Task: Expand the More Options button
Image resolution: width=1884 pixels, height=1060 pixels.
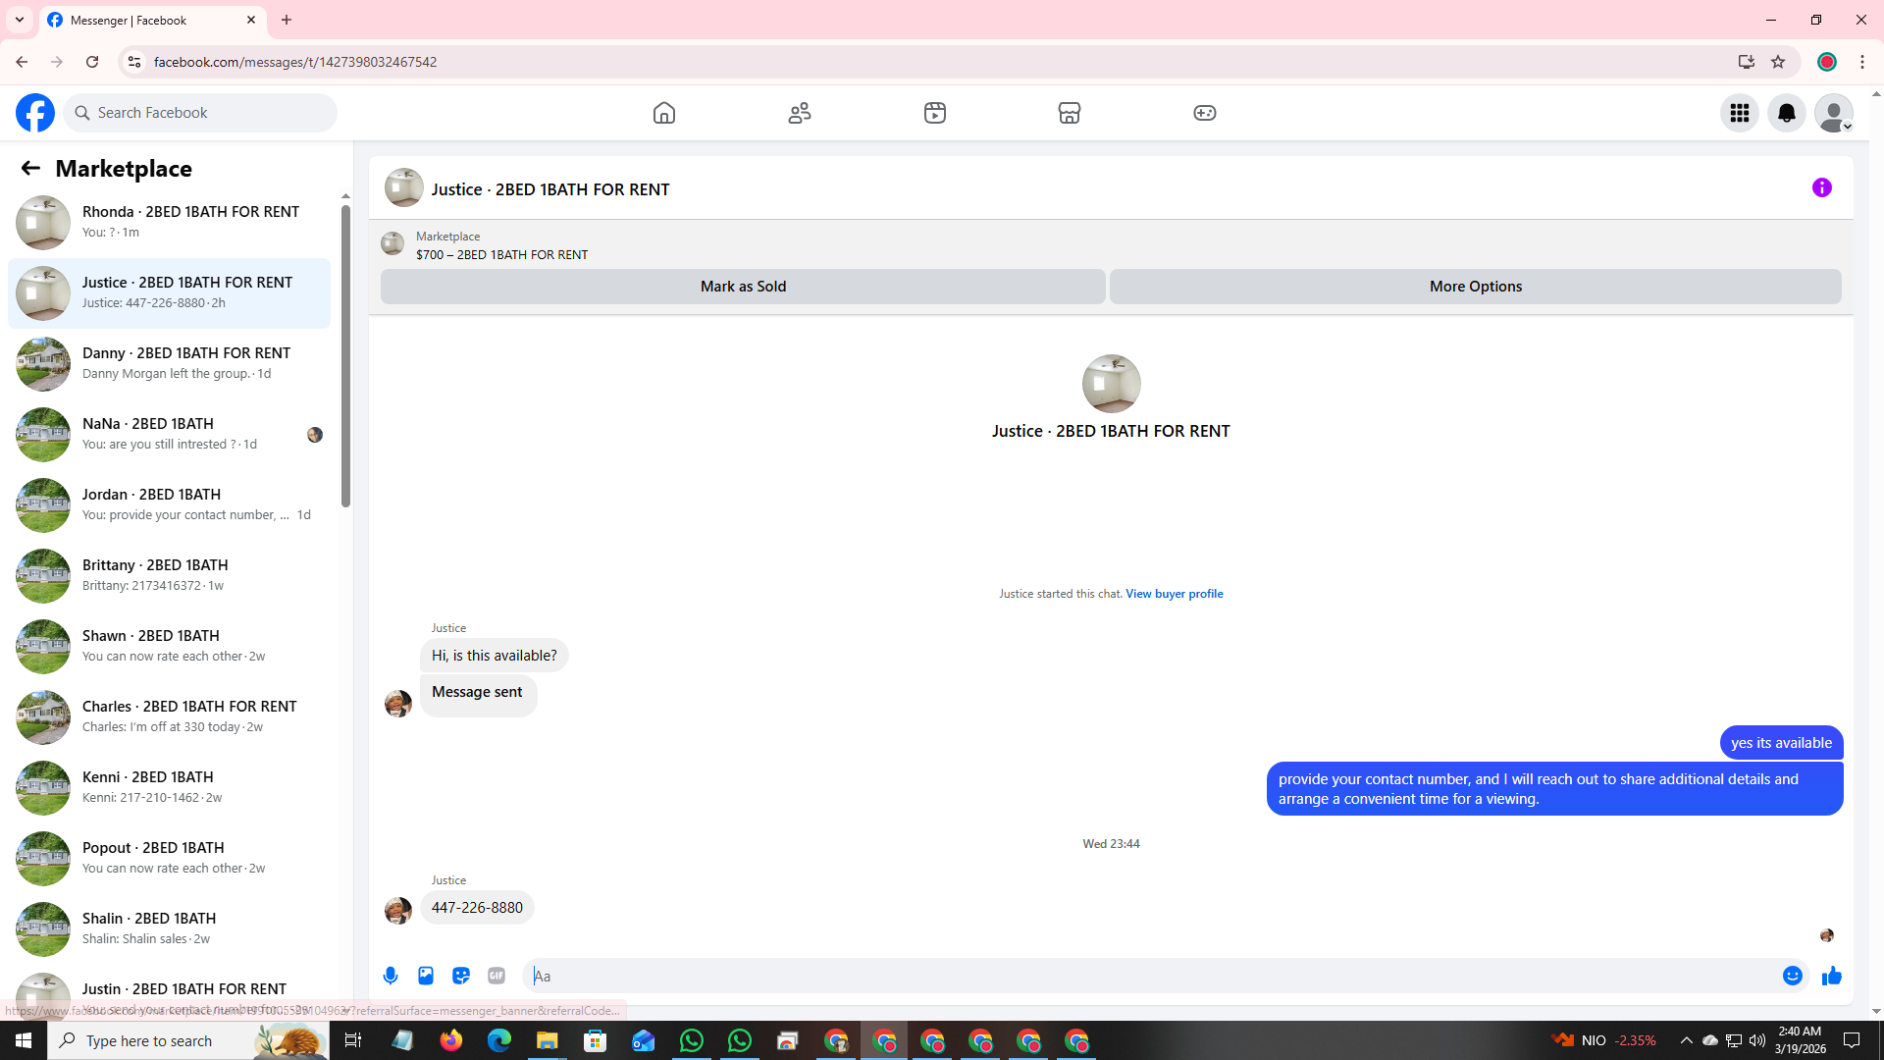Action: [1475, 287]
